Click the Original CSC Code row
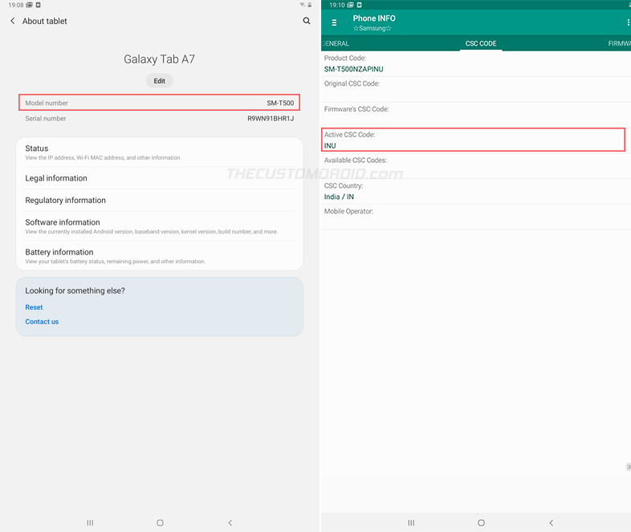 [476, 89]
